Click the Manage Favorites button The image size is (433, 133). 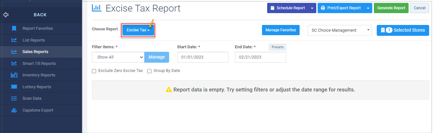pos(281,30)
